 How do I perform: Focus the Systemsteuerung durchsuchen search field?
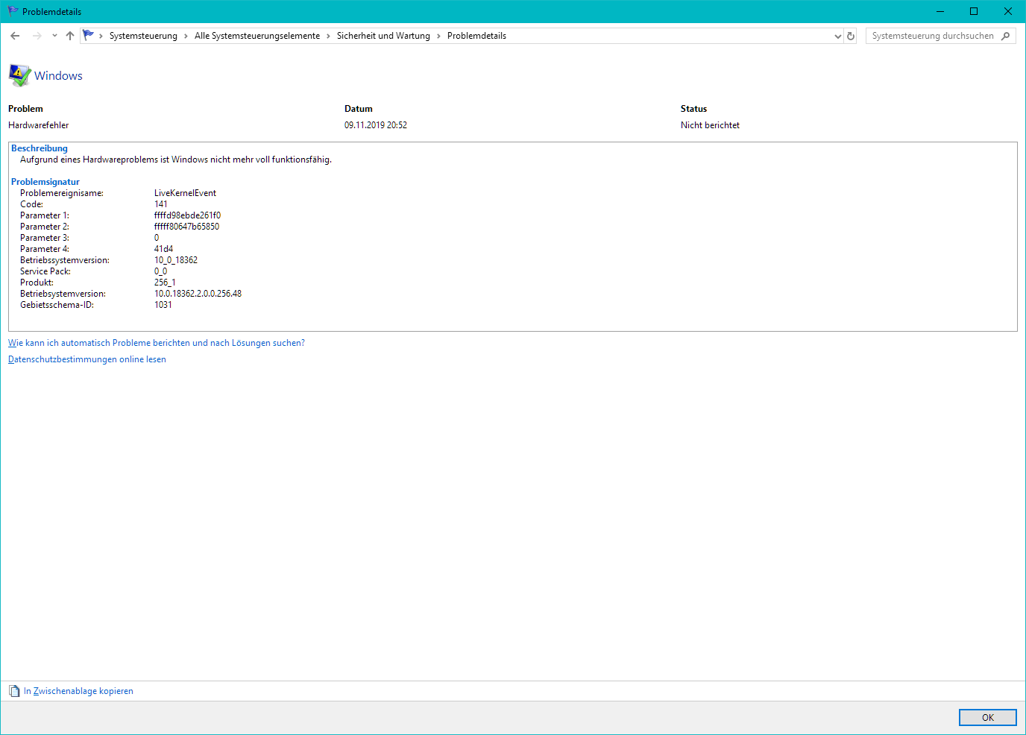point(932,36)
